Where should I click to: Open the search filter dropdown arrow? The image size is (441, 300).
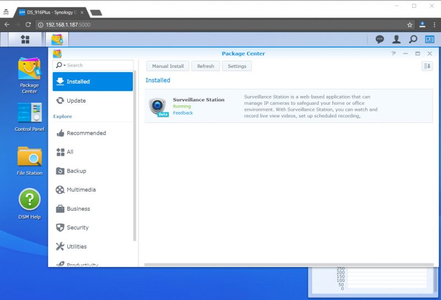[x=64, y=65]
